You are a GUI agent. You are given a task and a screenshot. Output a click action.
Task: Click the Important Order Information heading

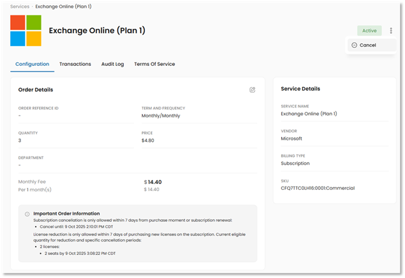(x=66, y=213)
